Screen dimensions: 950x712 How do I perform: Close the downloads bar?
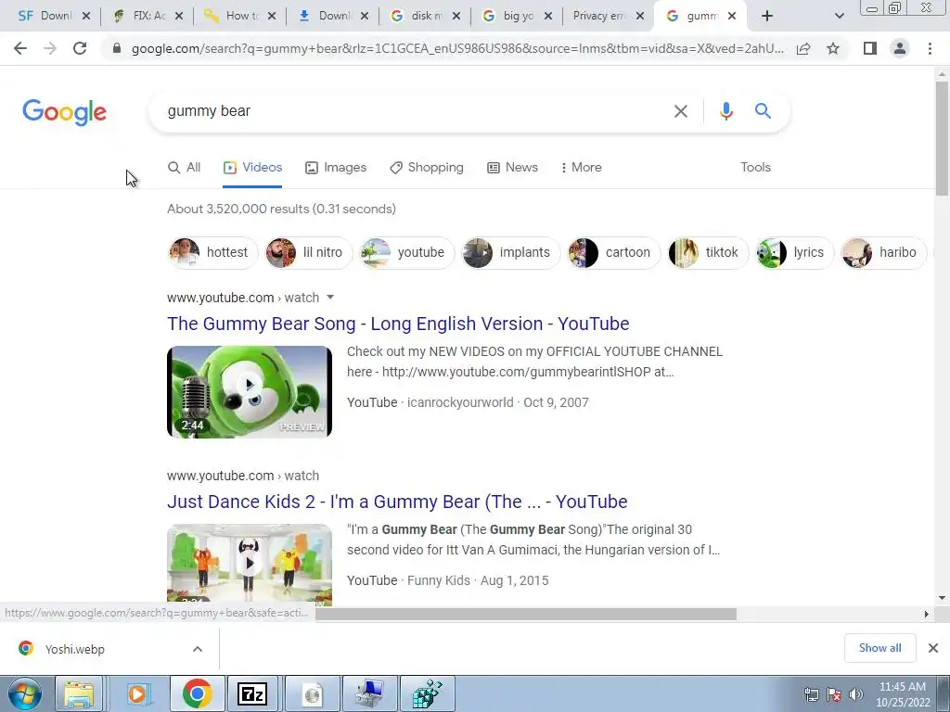(x=933, y=648)
